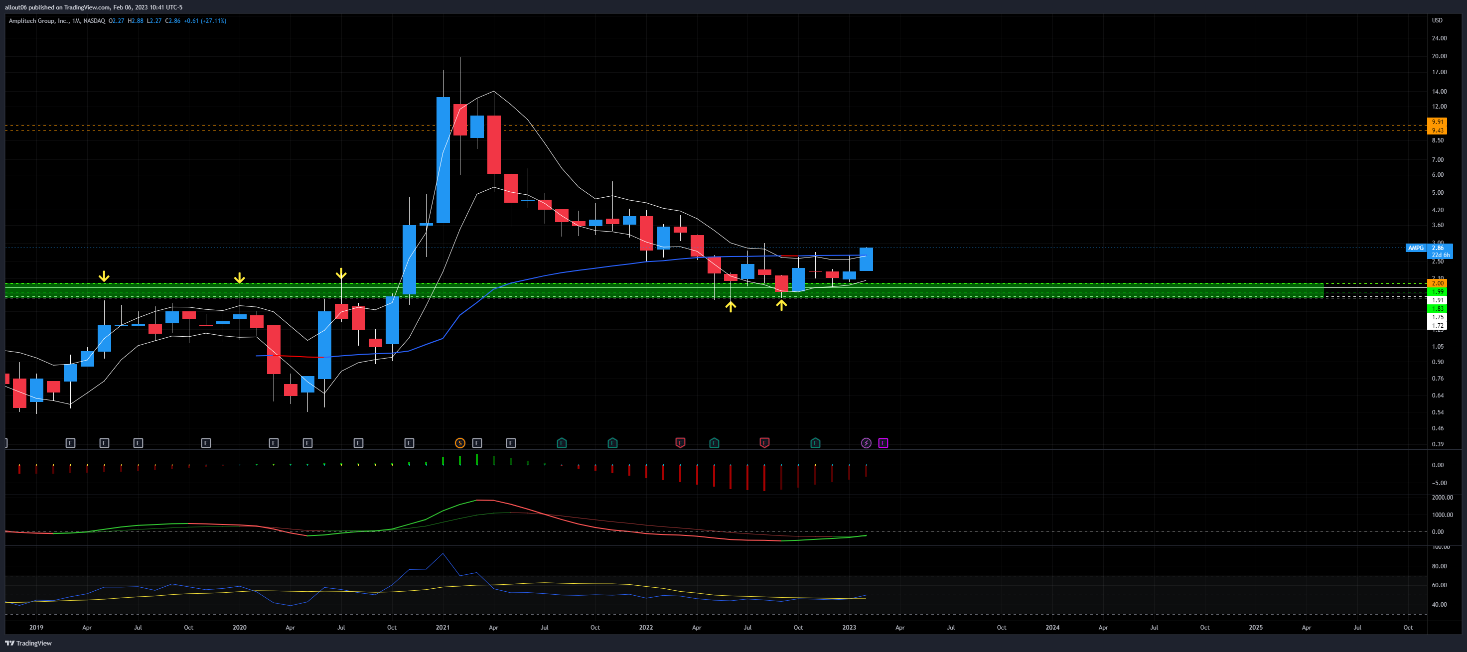Click the latest blue monthly candle body
The width and height of the screenshot is (1467, 652).
pyautogui.click(x=866, y=259)
